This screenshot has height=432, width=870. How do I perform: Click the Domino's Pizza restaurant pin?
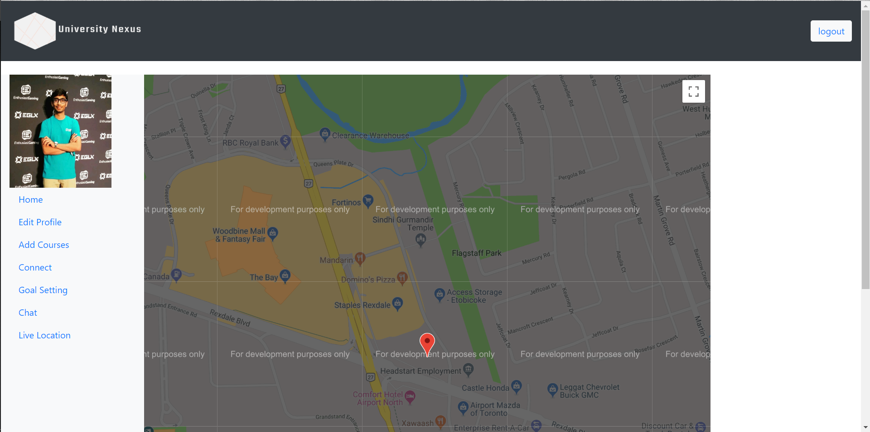[402, 278]
